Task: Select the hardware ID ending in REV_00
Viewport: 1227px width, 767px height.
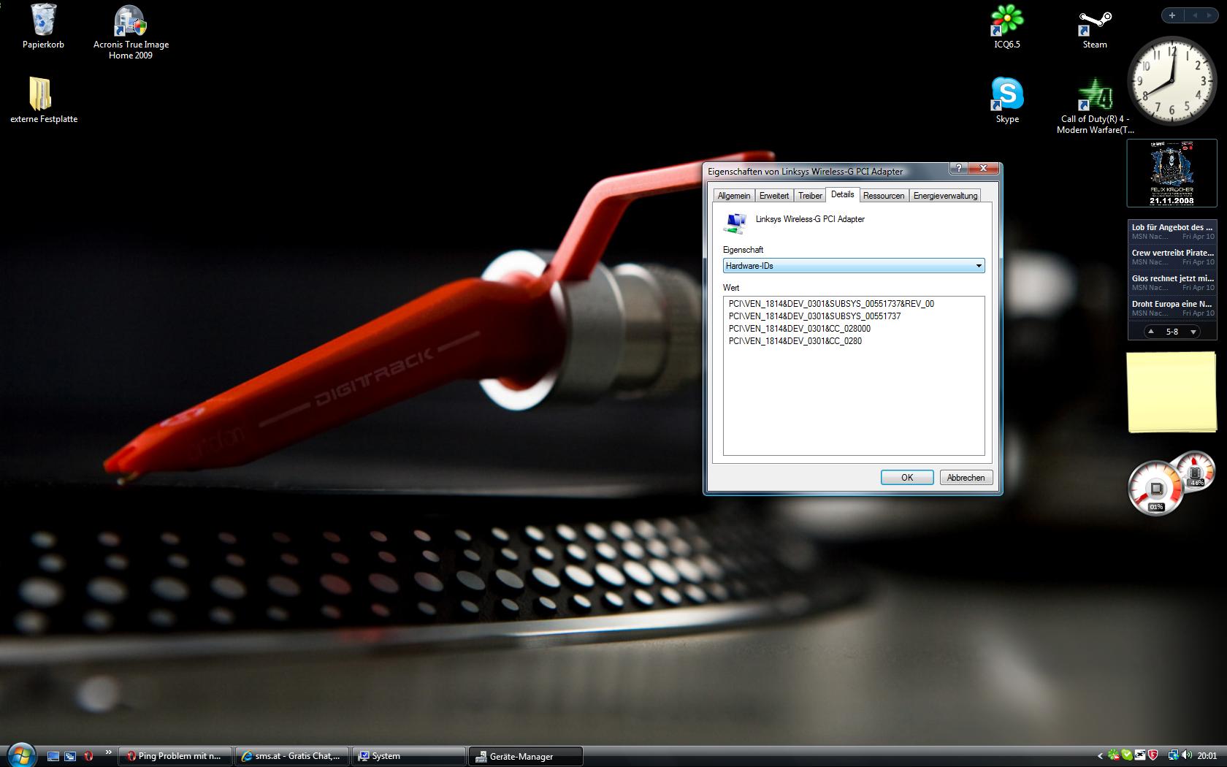Action: tap(831, 304)
